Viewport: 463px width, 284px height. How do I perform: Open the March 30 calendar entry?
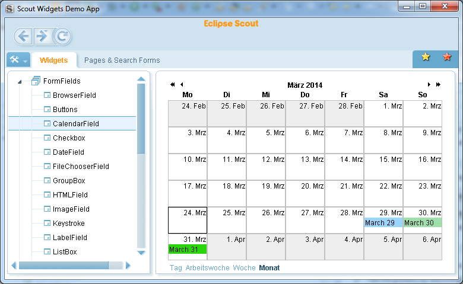(423, 223)
